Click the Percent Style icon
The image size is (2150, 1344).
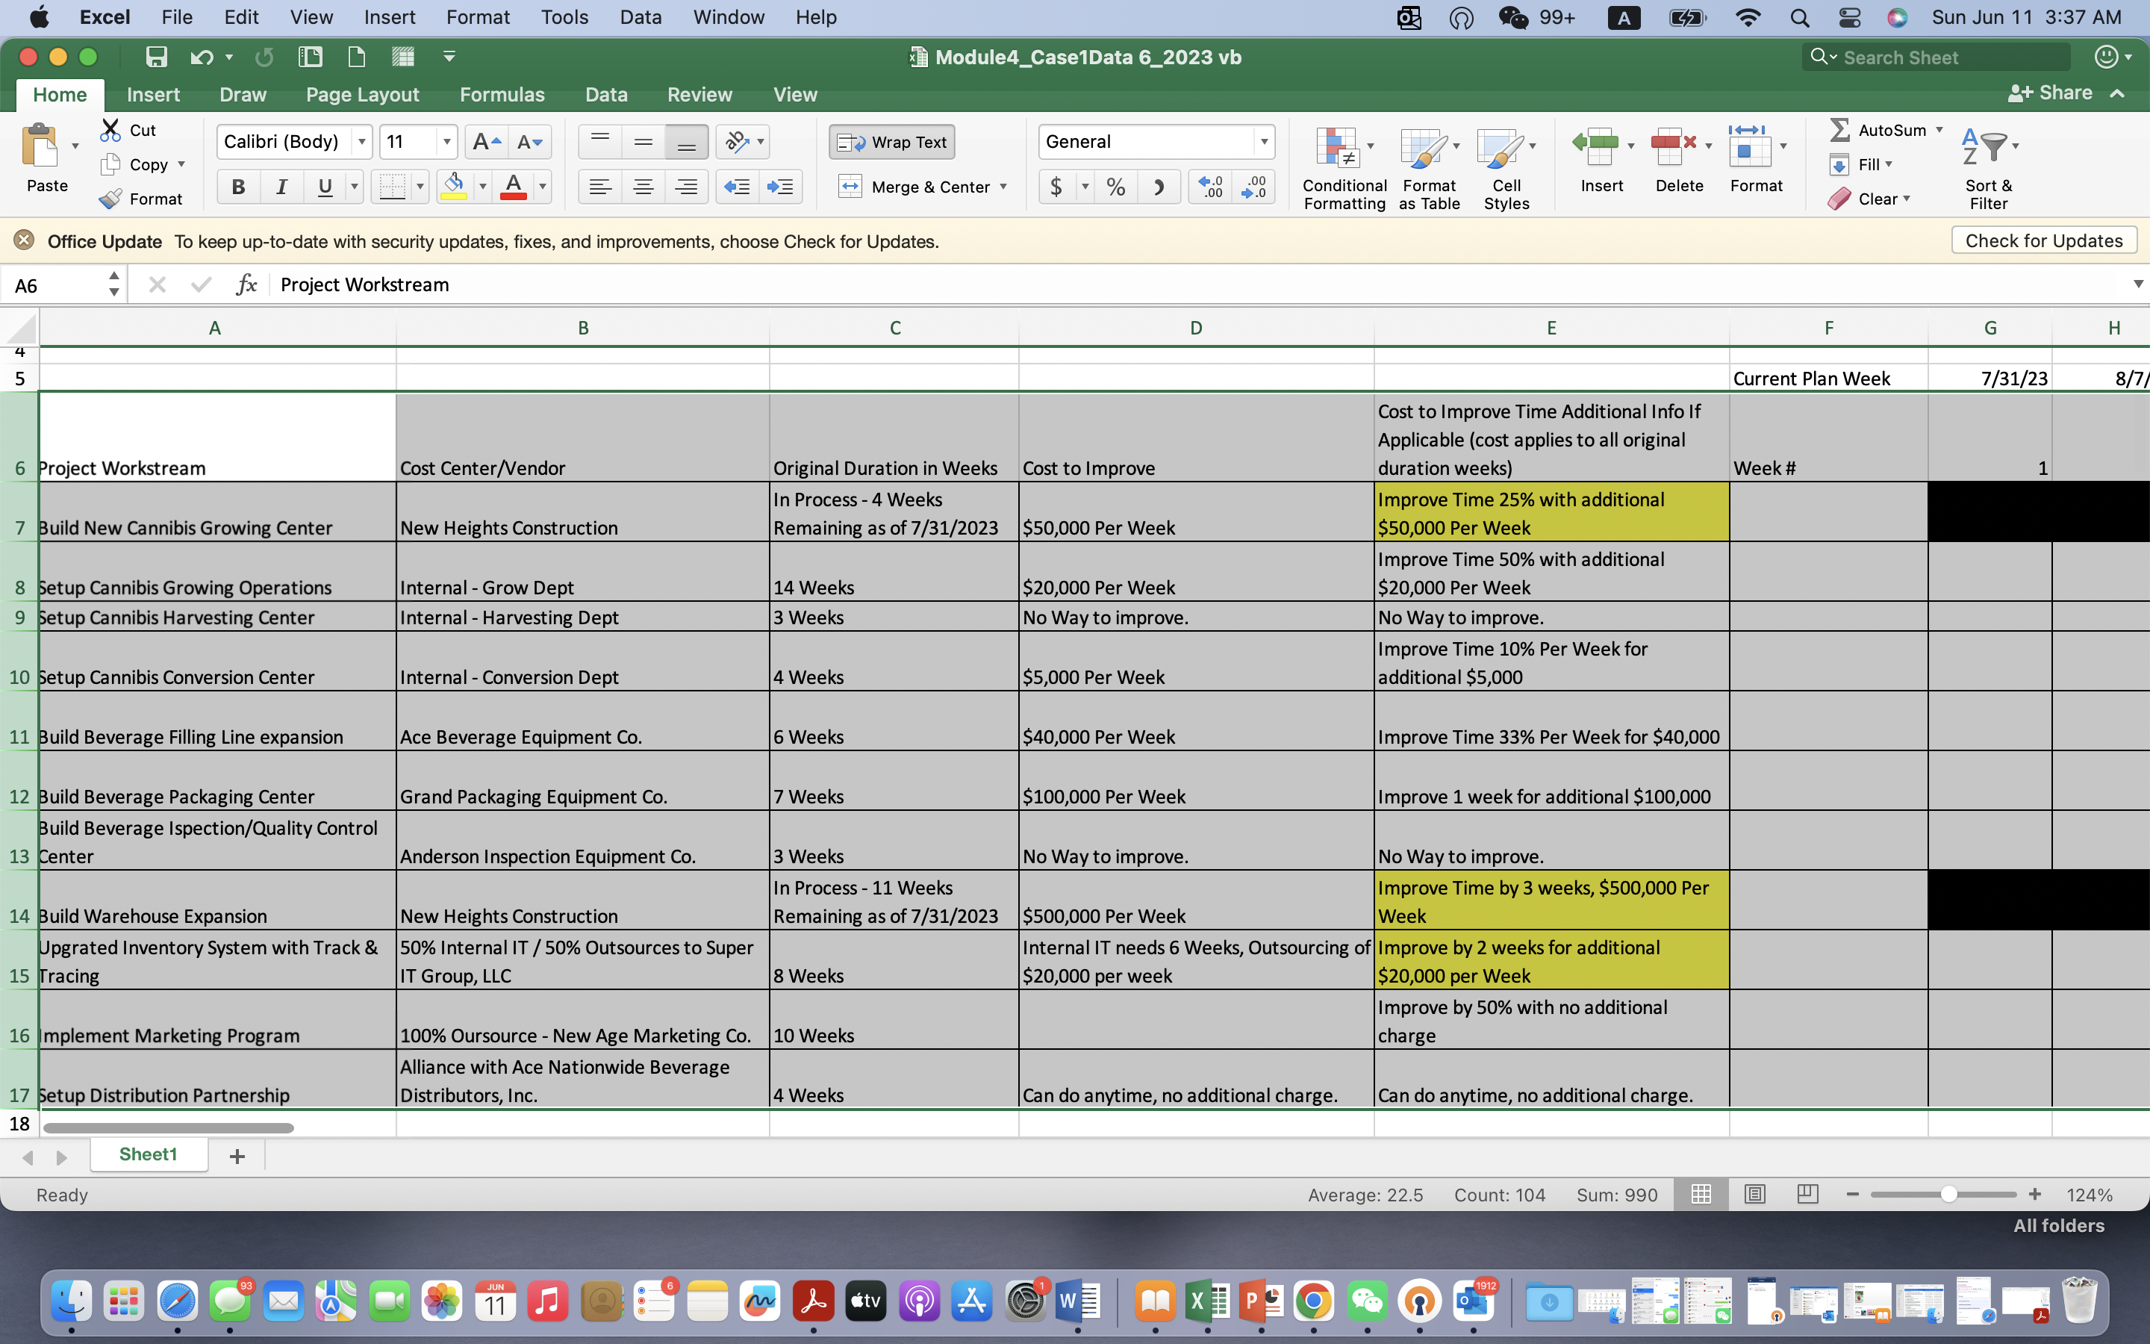[x=1116, y=187]
